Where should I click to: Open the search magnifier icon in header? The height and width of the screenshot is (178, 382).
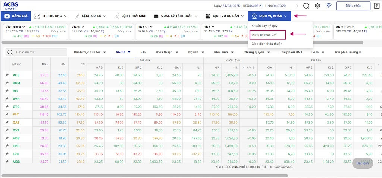306,6
